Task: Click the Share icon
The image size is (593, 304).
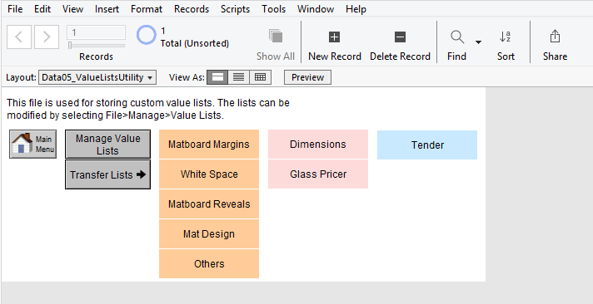Action: click(x=555, y=37)
